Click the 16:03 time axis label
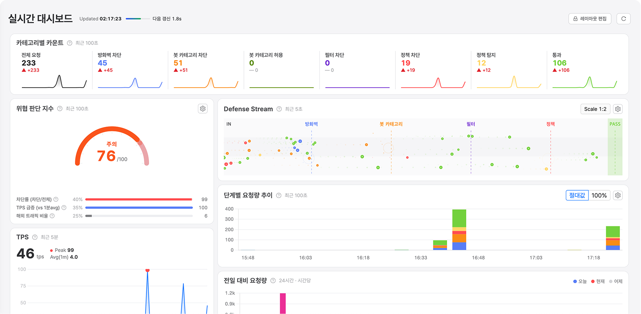This screenshot has height=314, width=641. [306, 258]
